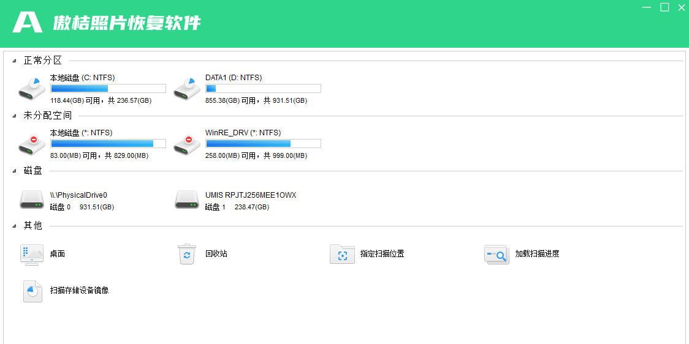The height and width of the screenshot is (344, 689).
Task: Click the WinRE_DRV usage bar
Action: 263,143
